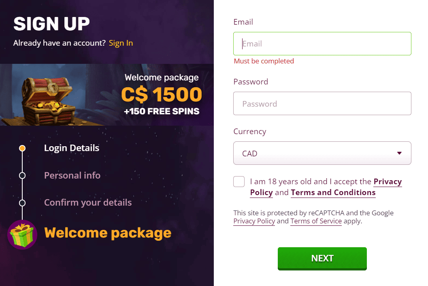The height and width of the screenshot is (286, 428).
Task: Focus the Email input field
Action: (322, 44)
